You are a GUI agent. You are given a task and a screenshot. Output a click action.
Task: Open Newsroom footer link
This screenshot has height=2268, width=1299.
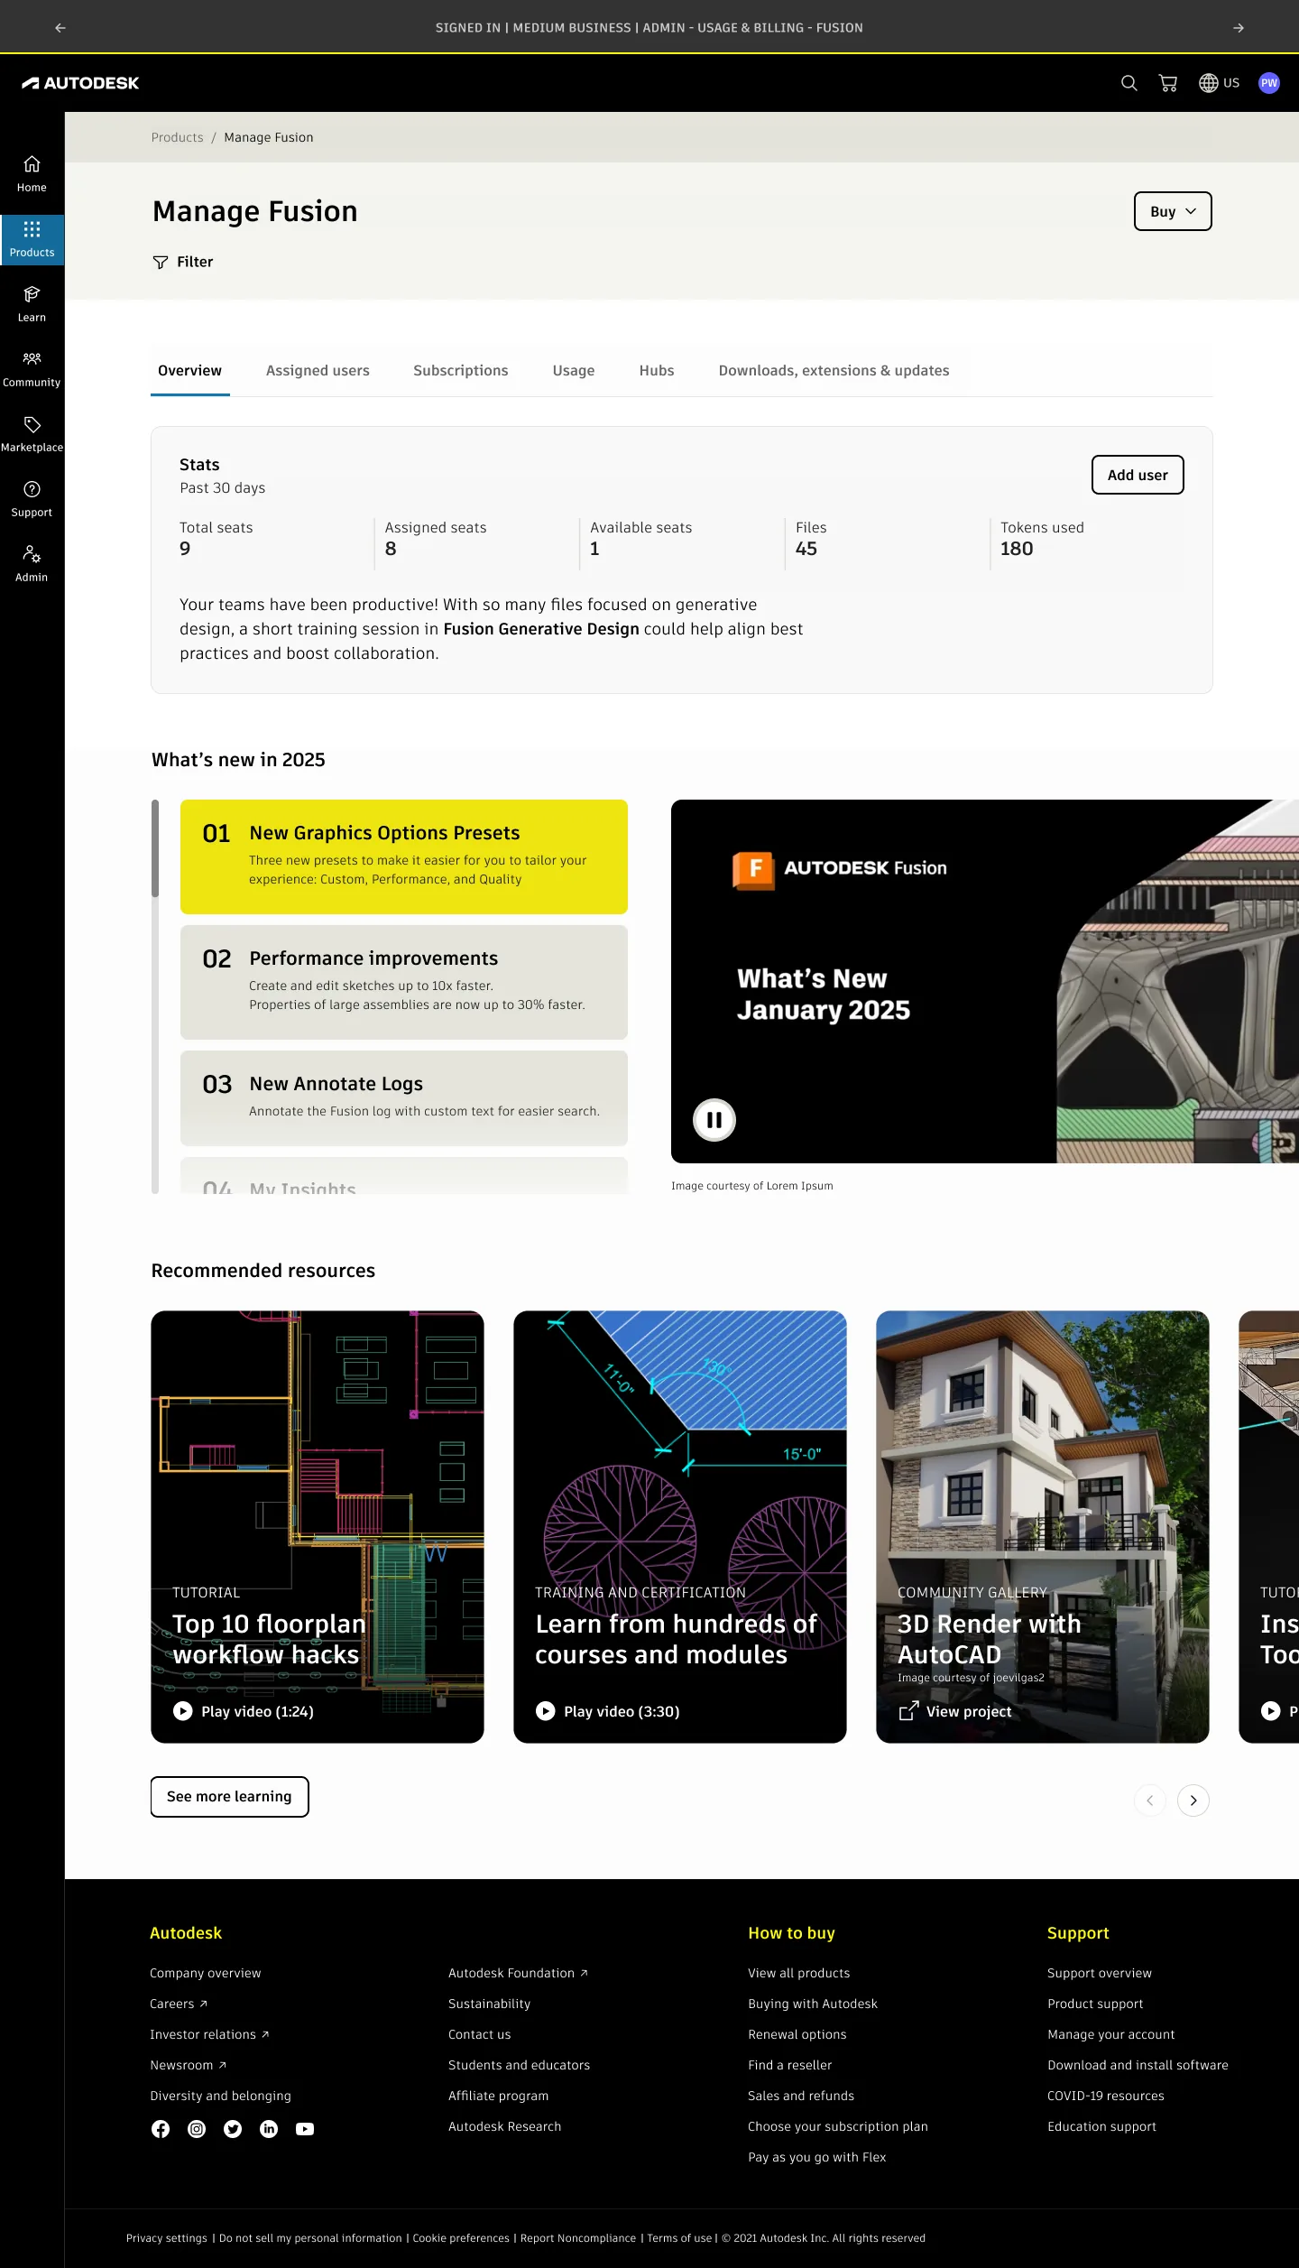pyautogui.click(x=188, y=2065)
